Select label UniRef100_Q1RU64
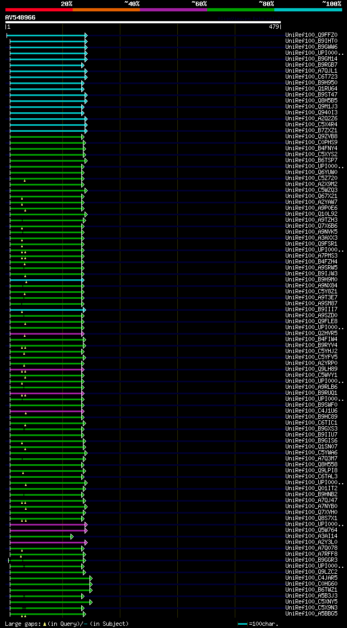347x628 pixels. click(x=311, y=89)
